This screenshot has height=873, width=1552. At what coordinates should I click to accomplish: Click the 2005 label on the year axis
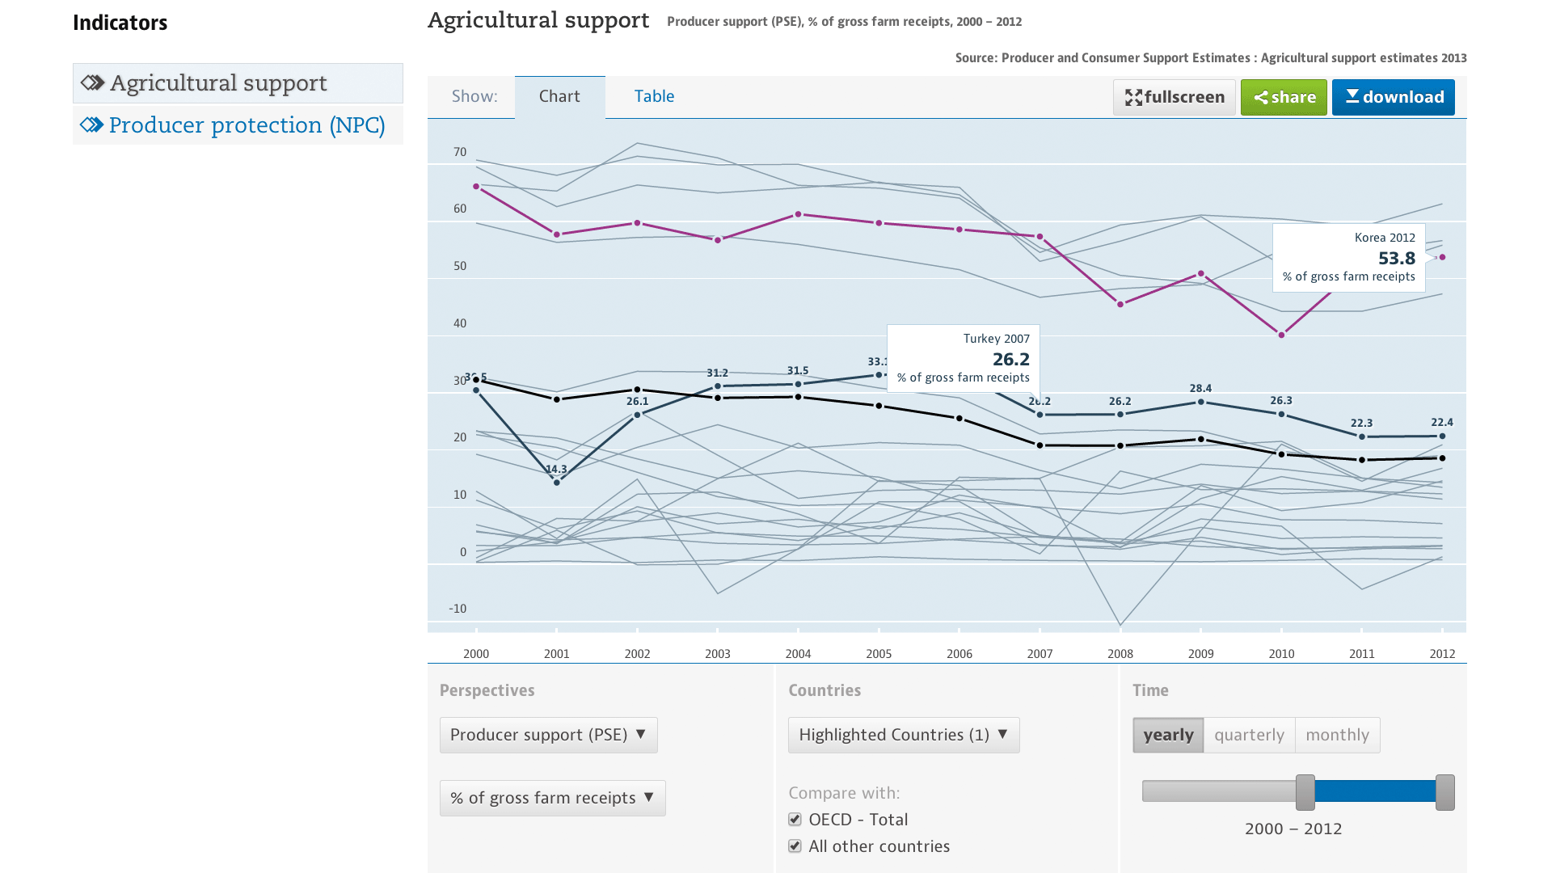click(879, 653)
